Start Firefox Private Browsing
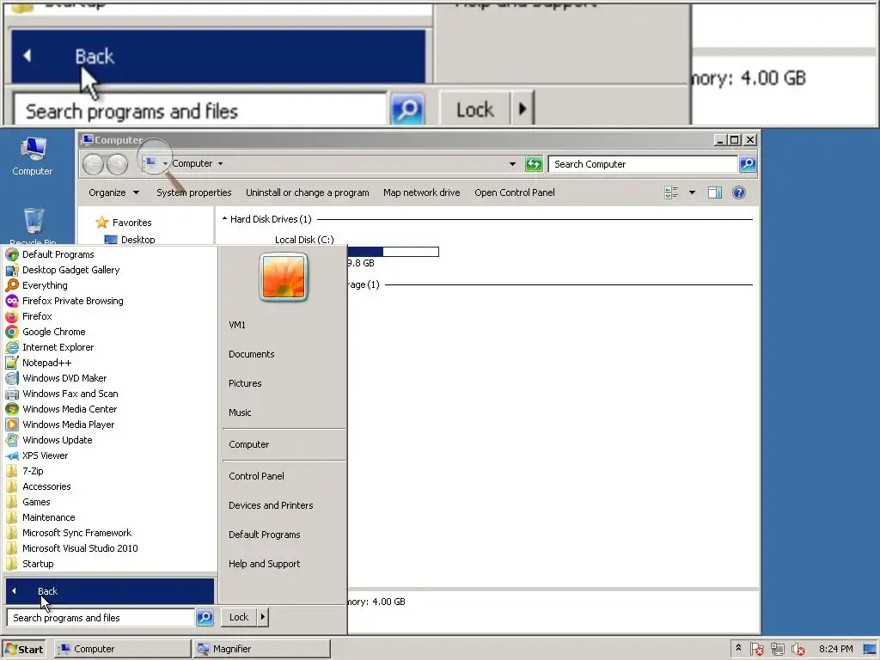The height and width of the screenshot is (660, 880). click(x=110, y=301)
